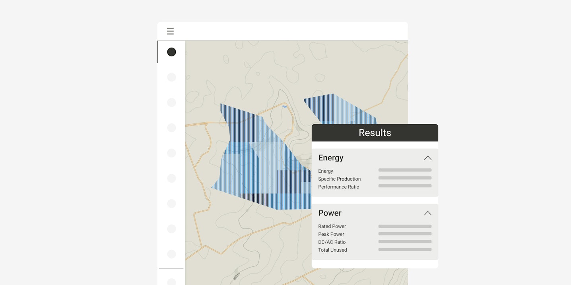This screenshot has width=571, height=285.
Task: Select the Results panel header
Action: coord(375,133)
